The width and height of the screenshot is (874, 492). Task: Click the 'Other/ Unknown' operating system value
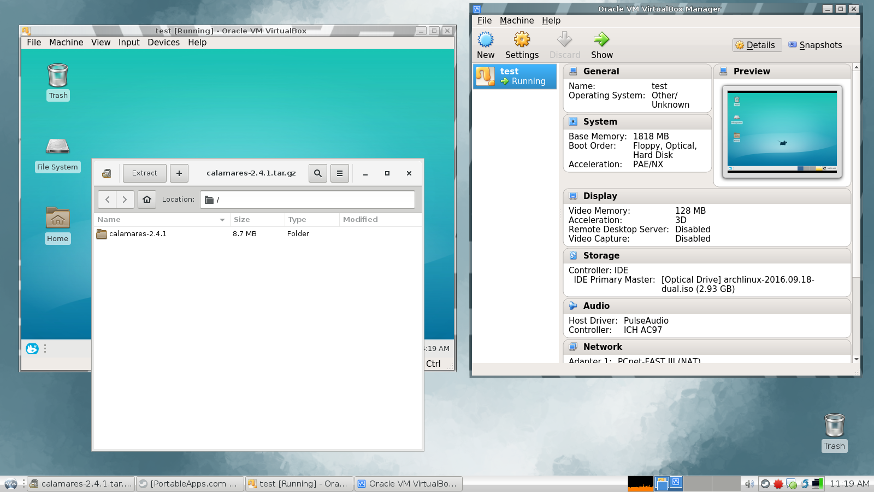pos(670,100)
